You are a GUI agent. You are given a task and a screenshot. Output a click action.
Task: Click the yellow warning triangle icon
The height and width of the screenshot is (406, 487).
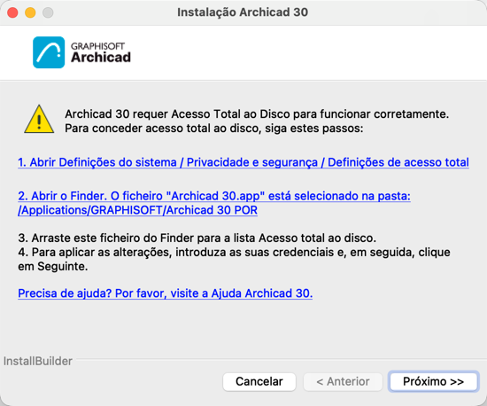point(39,119)
